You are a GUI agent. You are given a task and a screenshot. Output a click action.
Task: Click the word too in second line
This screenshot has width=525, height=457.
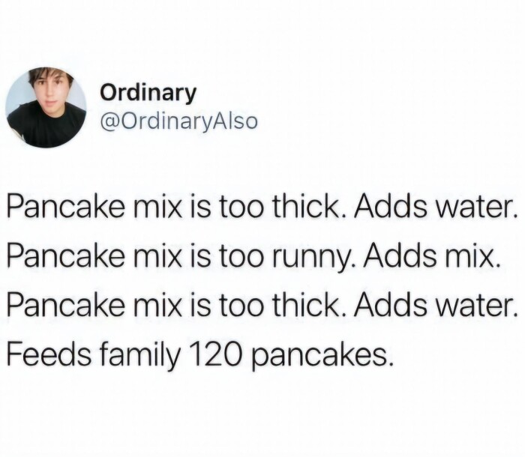click(x=240, y=257)
